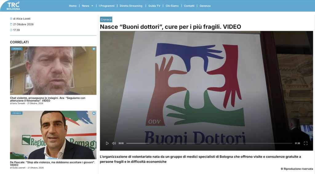The width and height of the screenshot is (315, 174).
Task: Click video icon on Chat violente thumbnail
Action: tap(94, 49)
